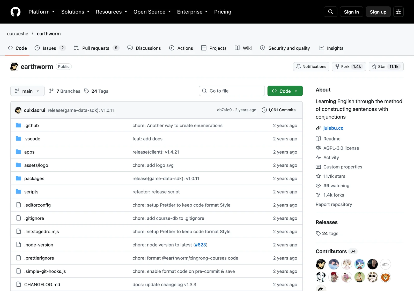This screenshot has height=291, width=414.
Task: Click the Report repository link
Action: click(334, 204)
